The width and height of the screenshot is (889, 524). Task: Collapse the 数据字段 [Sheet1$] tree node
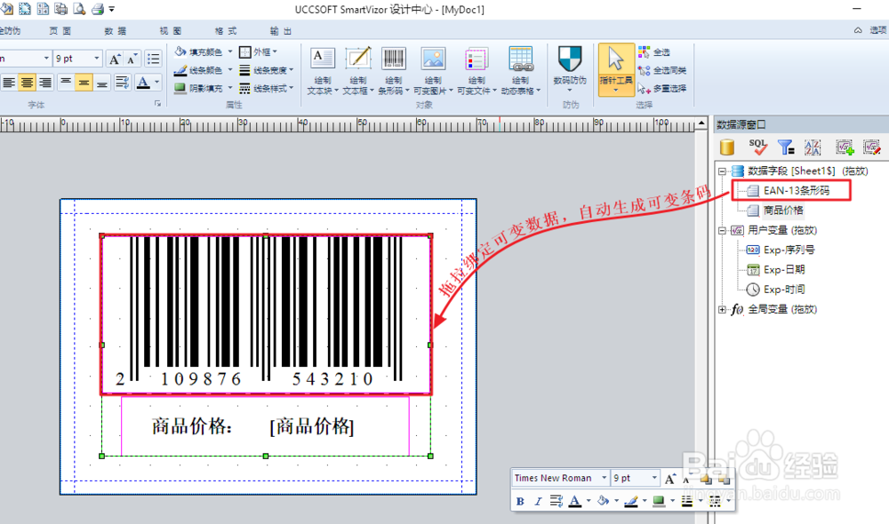722,171
